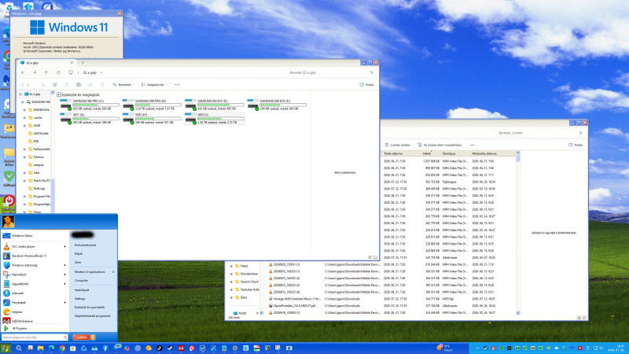Click the forward arrow in Ez a gép window

35,72
